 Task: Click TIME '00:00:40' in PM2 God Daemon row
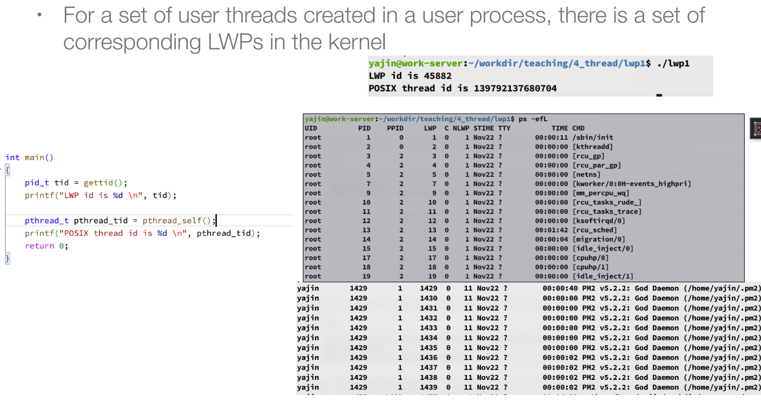tap(560, 289)
